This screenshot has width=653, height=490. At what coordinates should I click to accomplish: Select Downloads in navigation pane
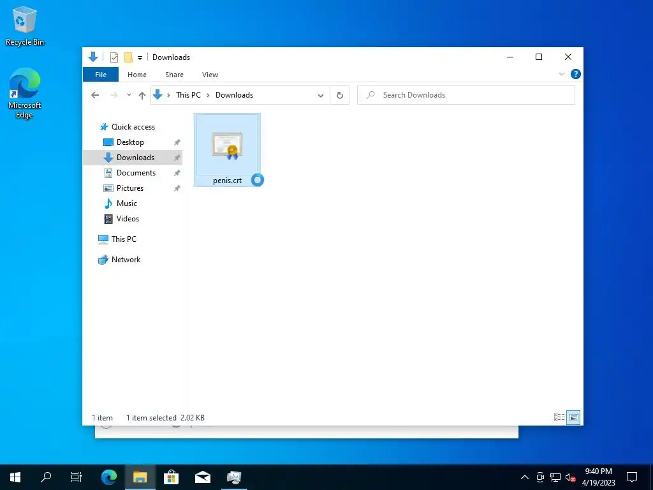click(x=135, y=158)
